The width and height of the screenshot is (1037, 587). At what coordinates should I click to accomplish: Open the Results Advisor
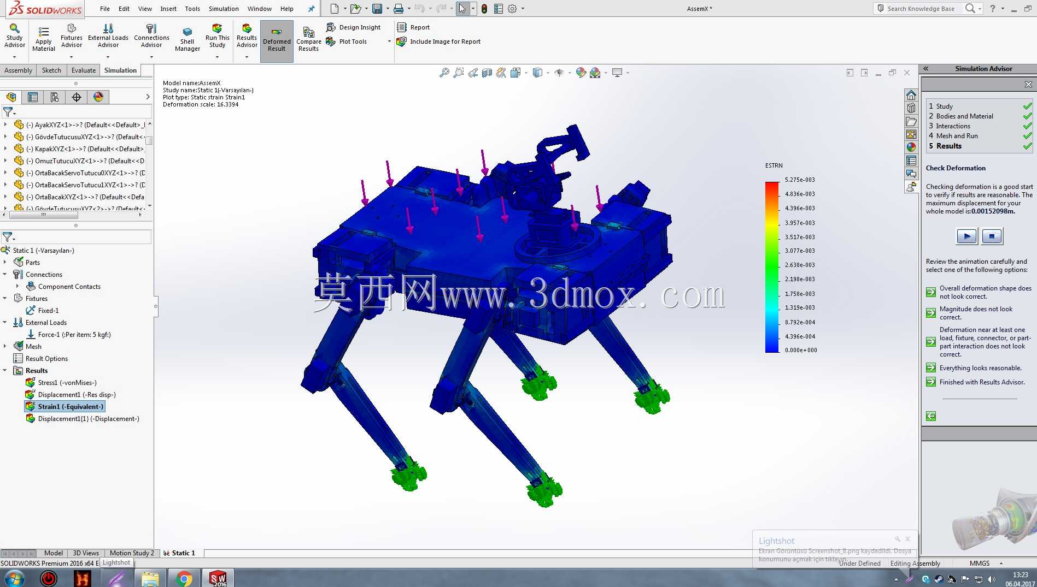tap(247, 36)
